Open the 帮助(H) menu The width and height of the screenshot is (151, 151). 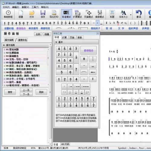(x=45, y=7)
